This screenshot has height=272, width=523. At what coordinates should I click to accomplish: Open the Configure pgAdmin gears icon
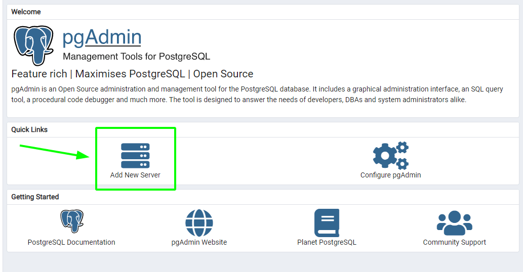[x=390, y=155]
